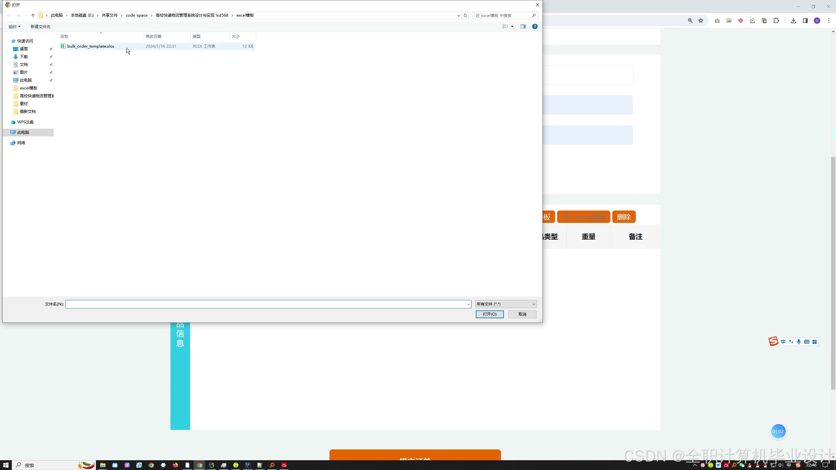The height and width of the screenshot is (470, 836).
Task: Open the Downloads quick access folder
Action: (24, 57)
